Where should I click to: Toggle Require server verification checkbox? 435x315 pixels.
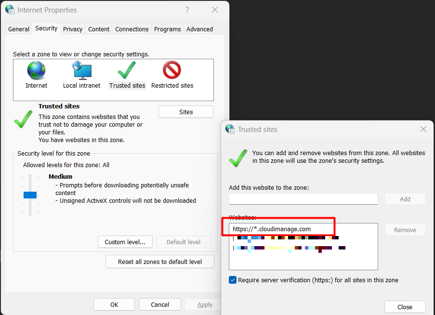233,280
